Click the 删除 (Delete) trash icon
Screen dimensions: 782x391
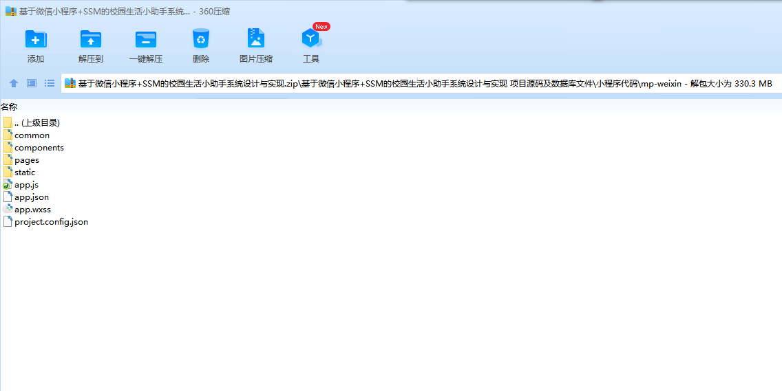click(x=201, y=39)
